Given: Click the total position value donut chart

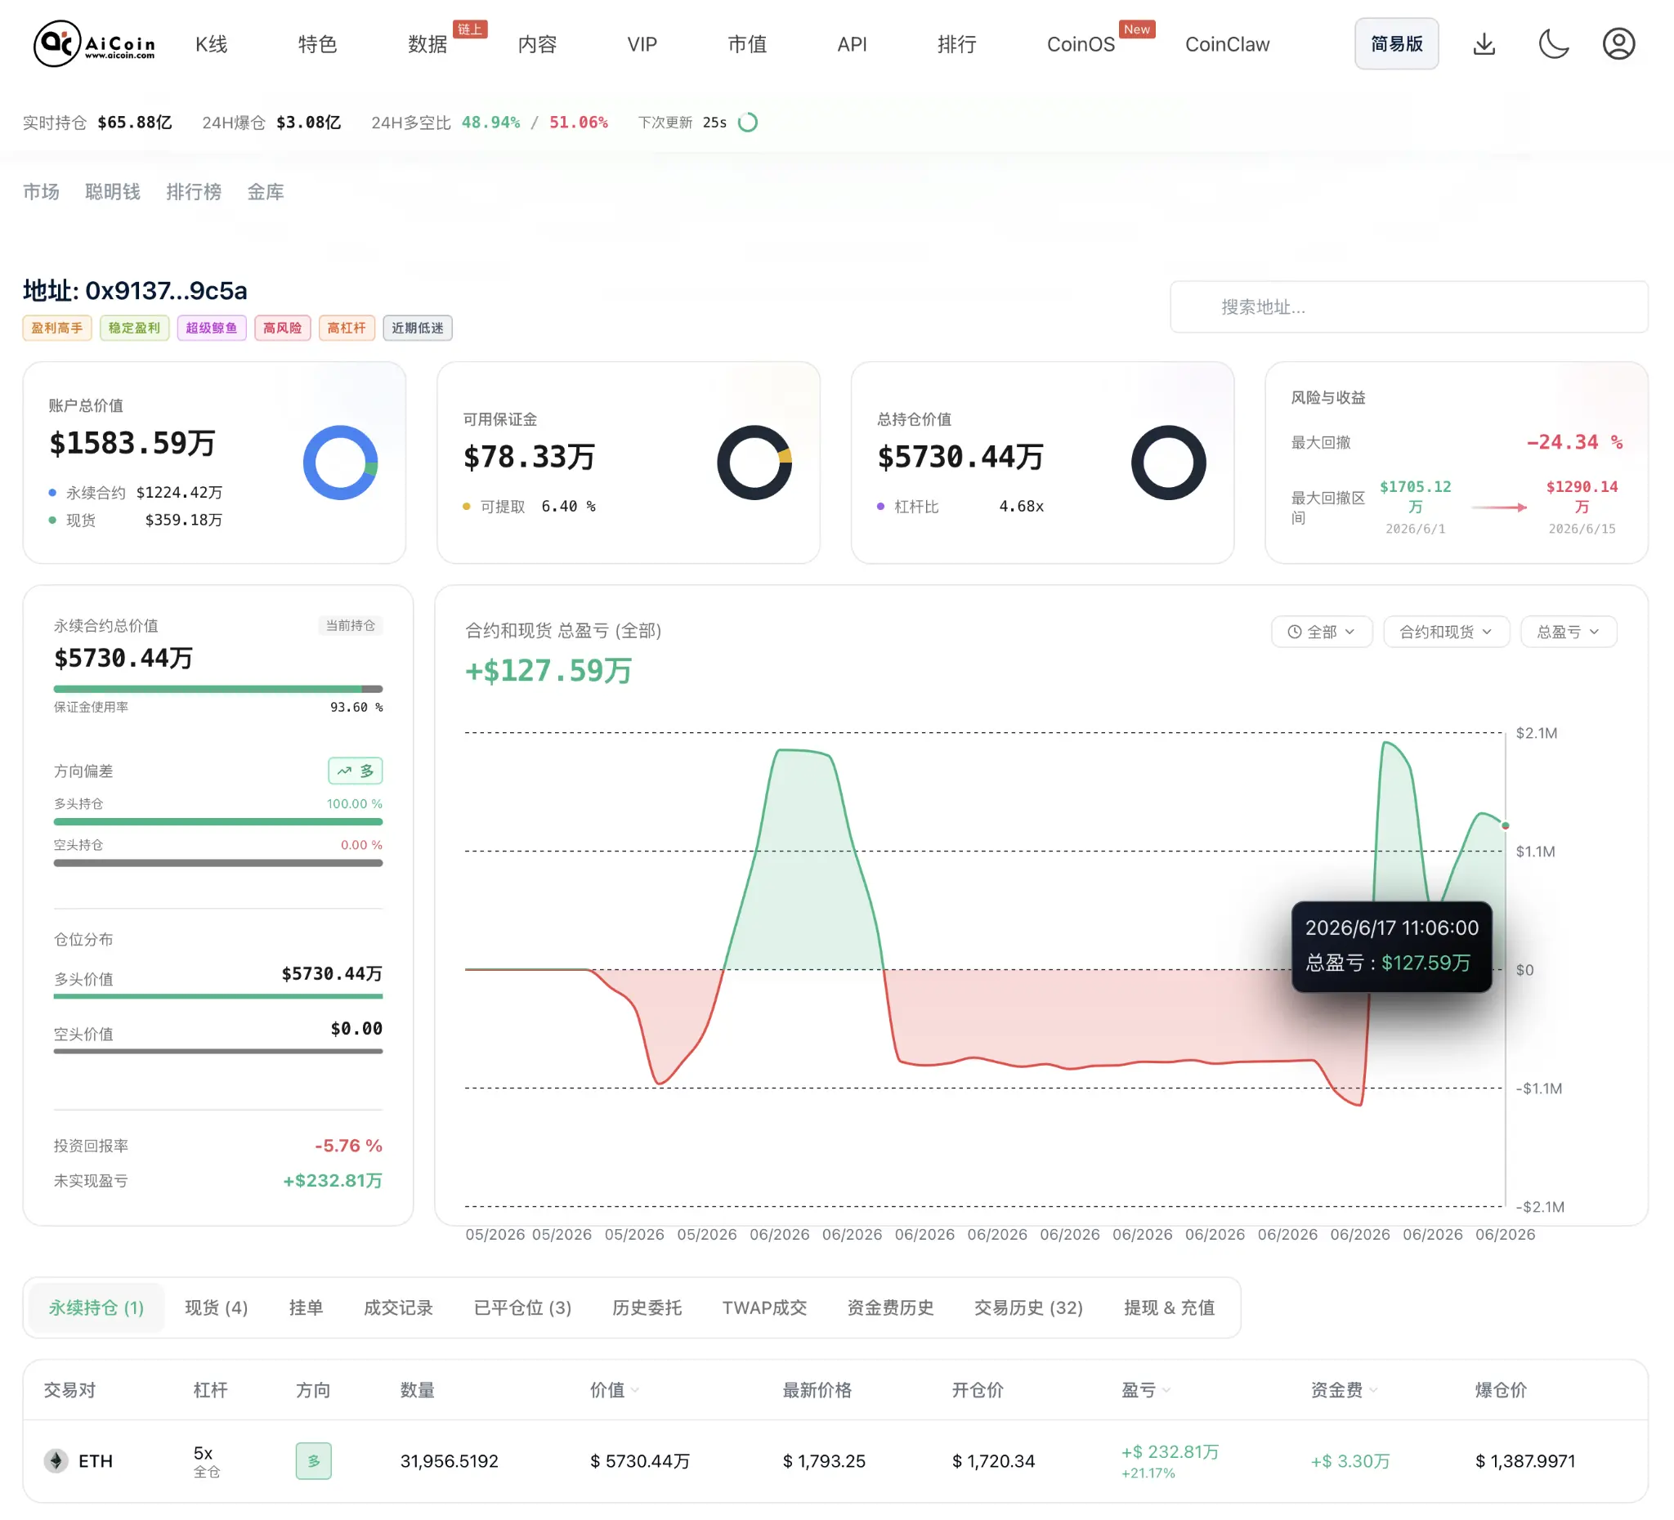Looking at the screenshot, I should click(x=1168, y=463).
